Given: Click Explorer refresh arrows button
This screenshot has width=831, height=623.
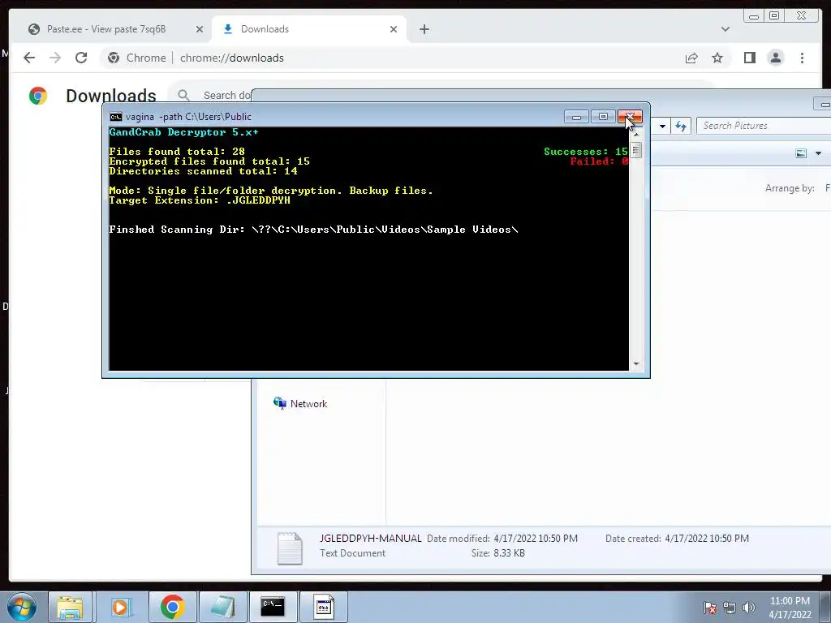Looking at the screenshot, I should click(x=681, y=126).
